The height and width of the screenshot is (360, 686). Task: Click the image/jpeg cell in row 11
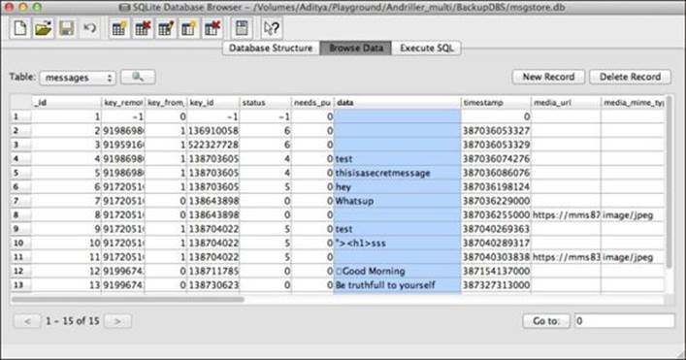point(633,257)
